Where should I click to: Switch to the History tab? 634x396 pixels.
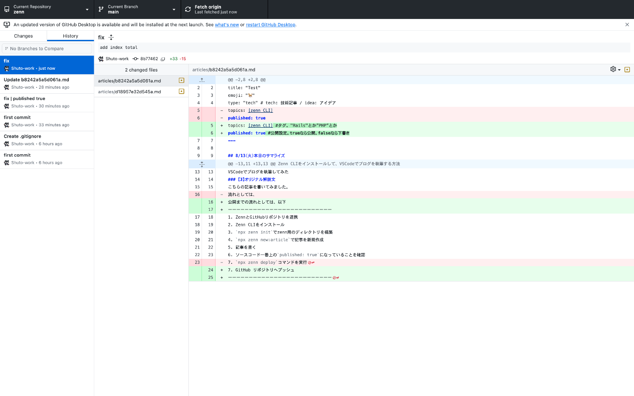click(71, 36)
